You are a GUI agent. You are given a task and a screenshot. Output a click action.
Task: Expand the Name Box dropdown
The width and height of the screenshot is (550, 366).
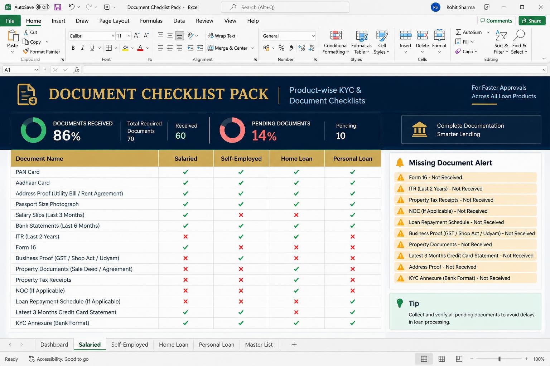(37, 70)
